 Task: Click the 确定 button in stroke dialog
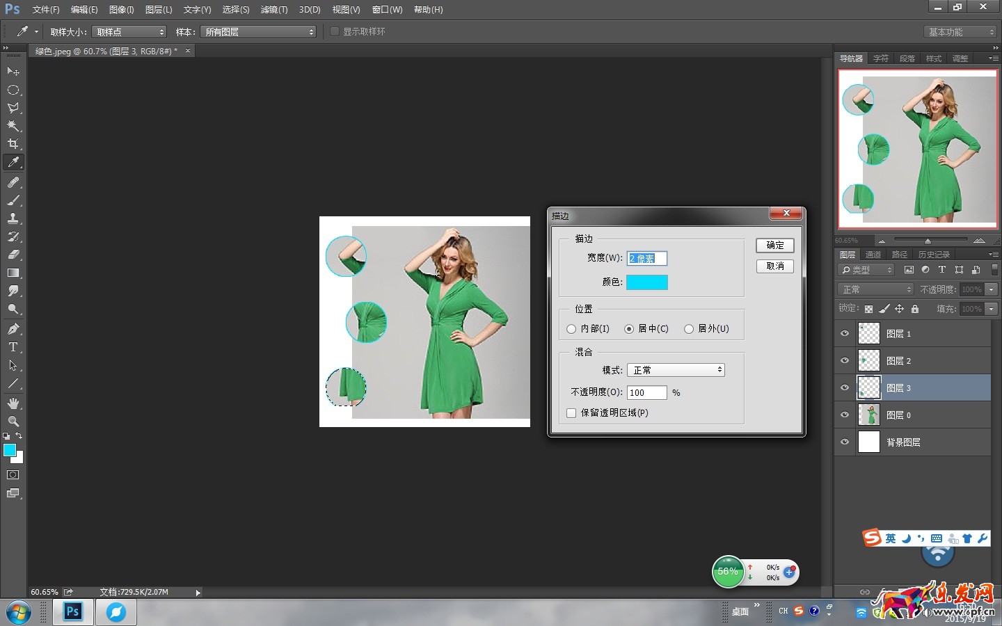pyautogui.click(x=774, y=246)
